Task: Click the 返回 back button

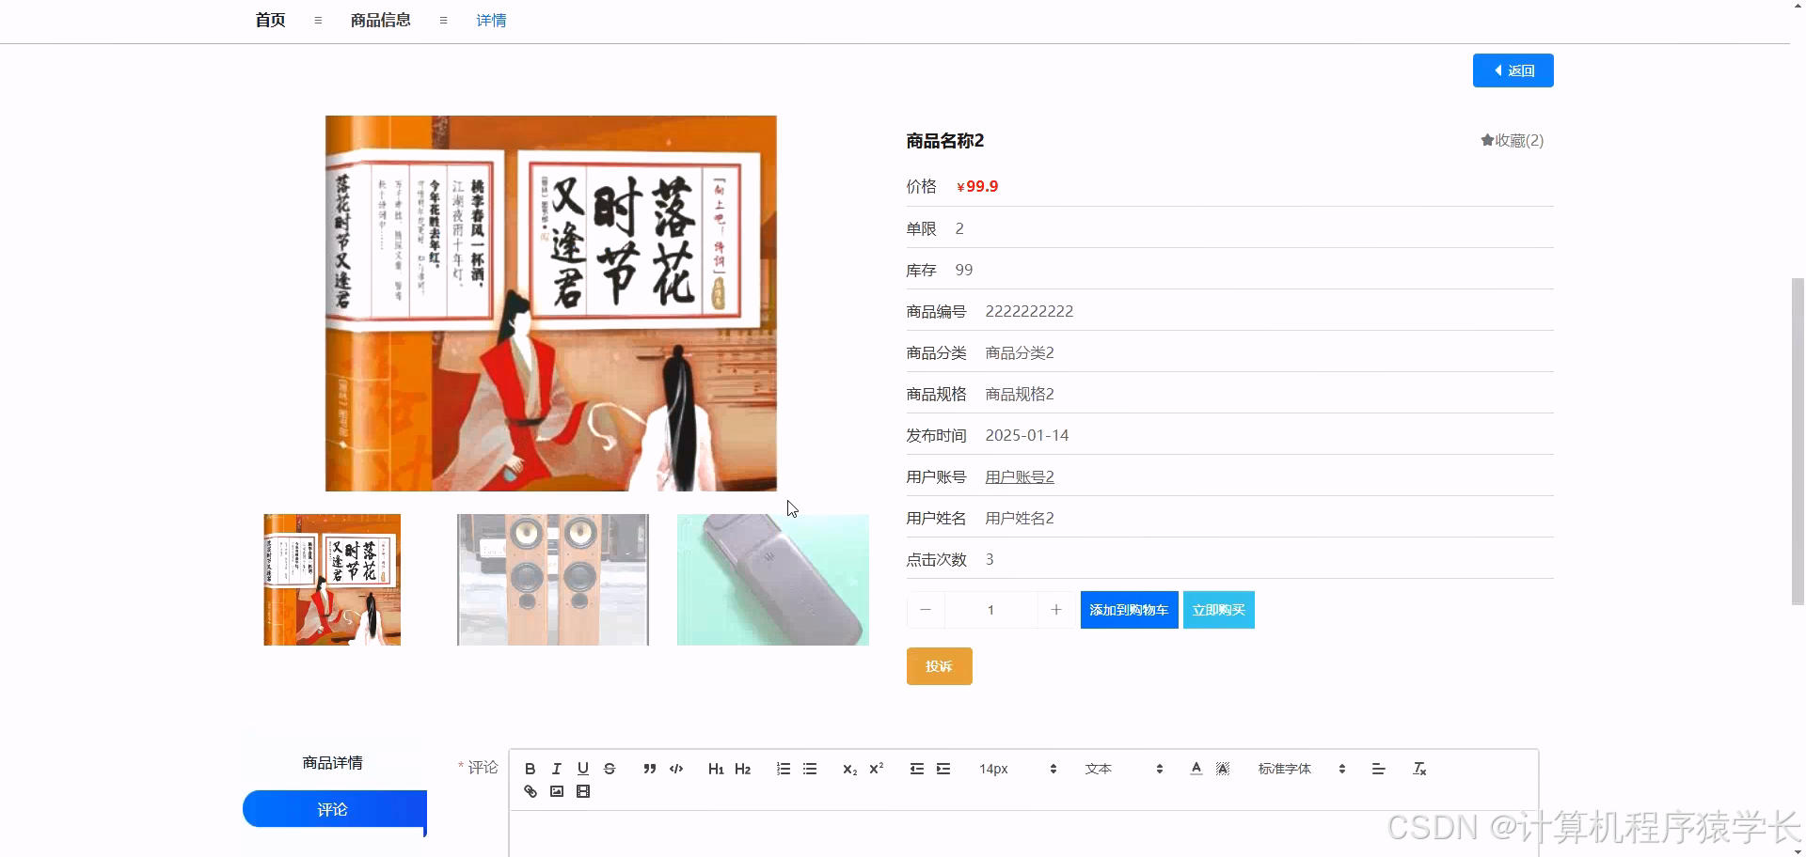Action: pyautogui.click(x=1513, y=70)
